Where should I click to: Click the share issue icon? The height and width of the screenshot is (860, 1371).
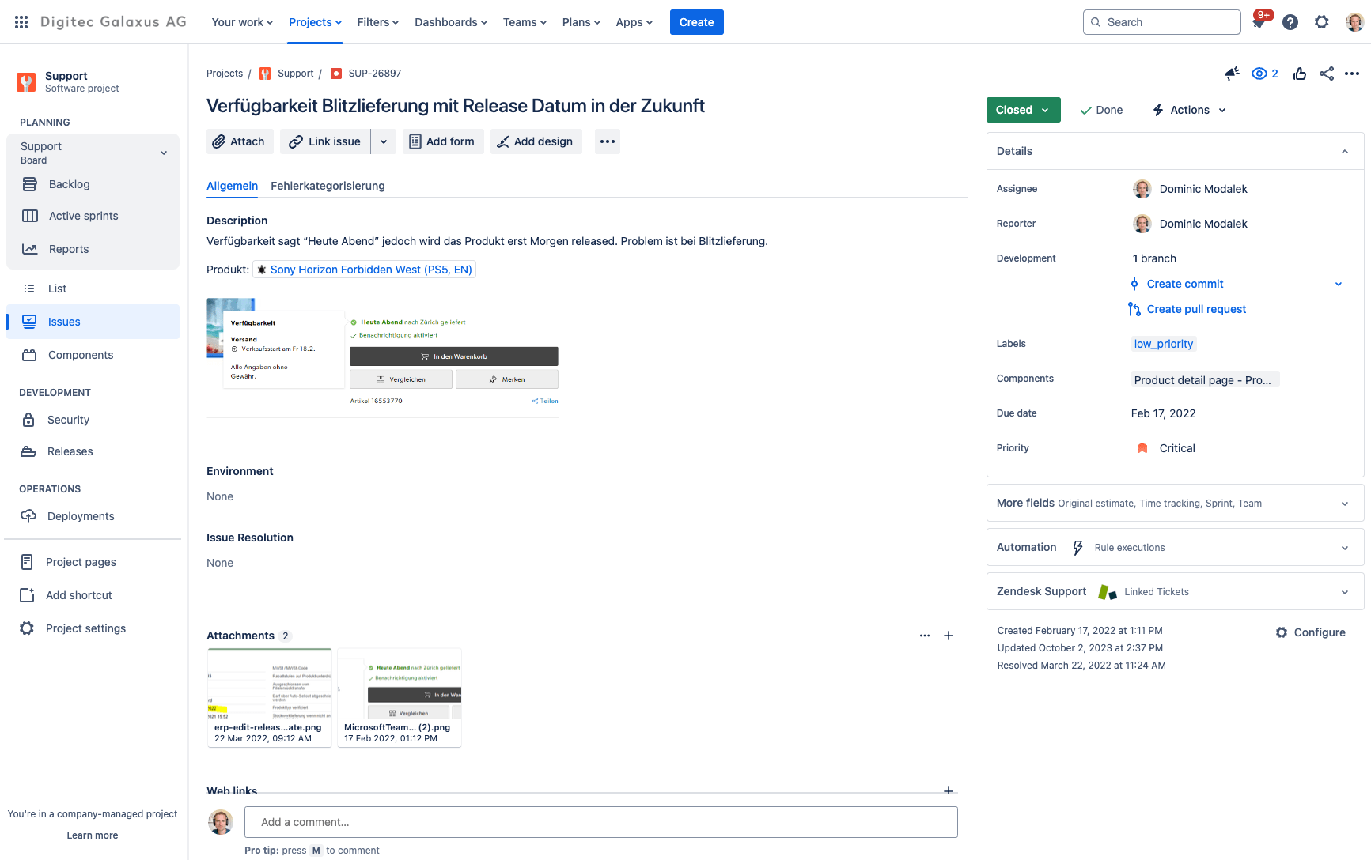[x=1327, y=74]
